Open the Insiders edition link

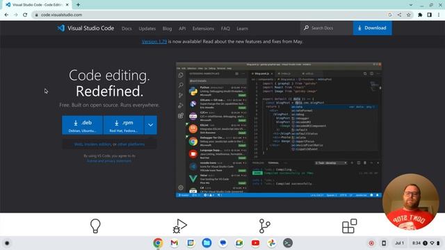(x=97, y=144)
